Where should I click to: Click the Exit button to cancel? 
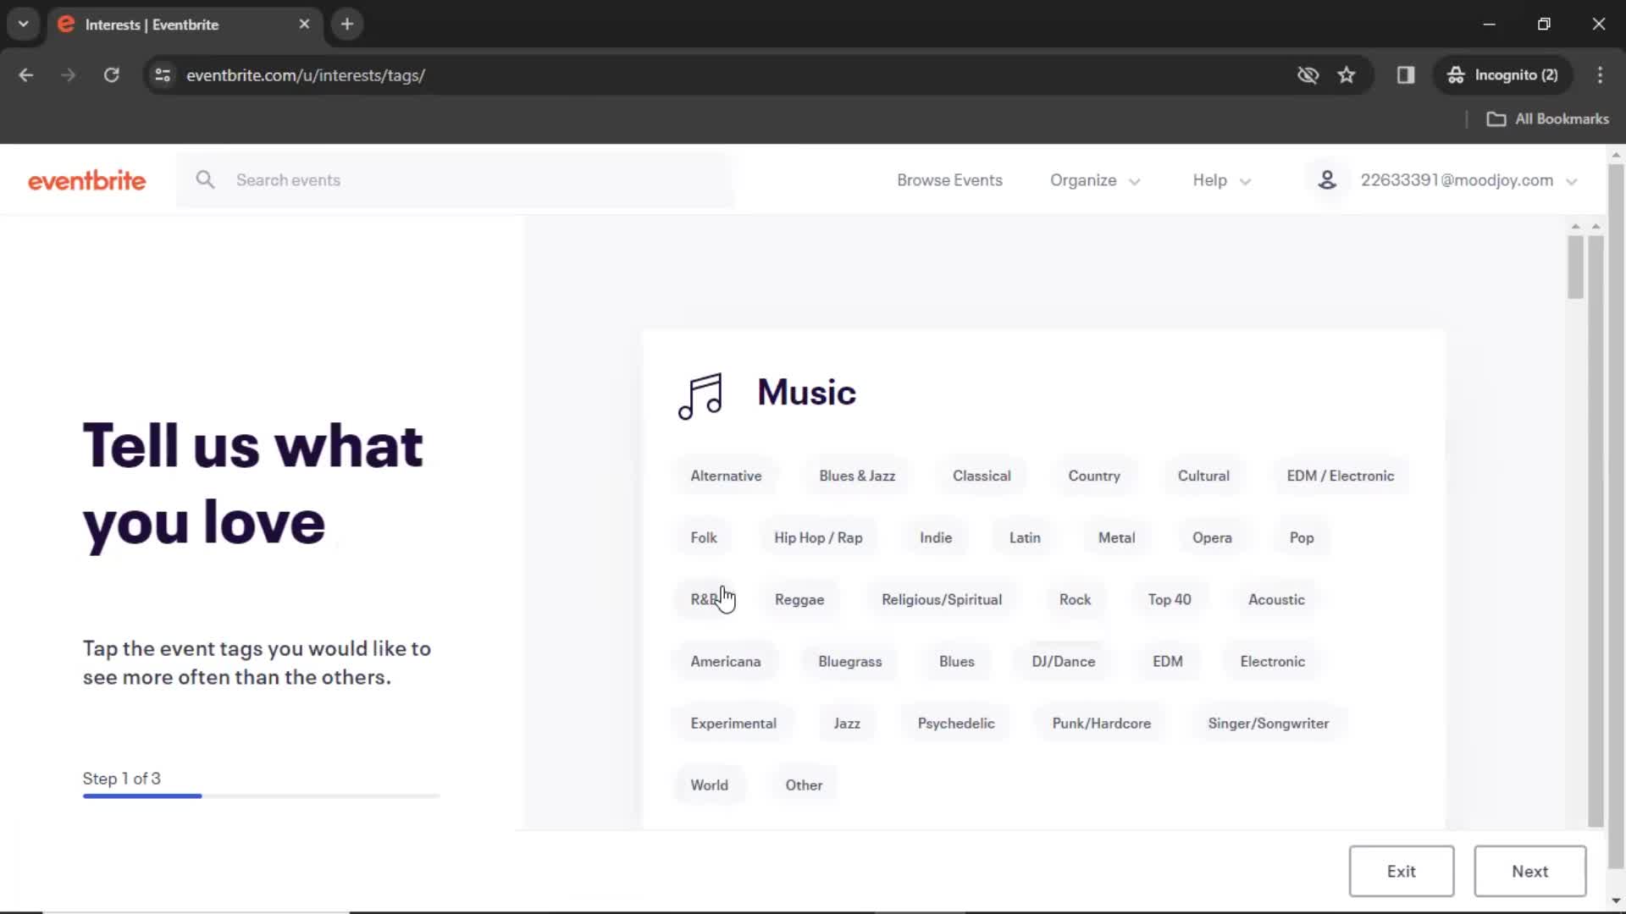[1401, 871]
